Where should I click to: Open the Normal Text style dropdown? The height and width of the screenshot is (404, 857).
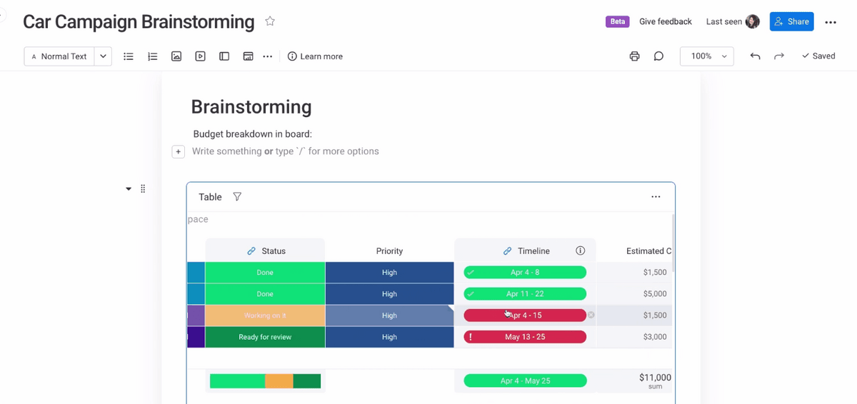tap(103, 56)
